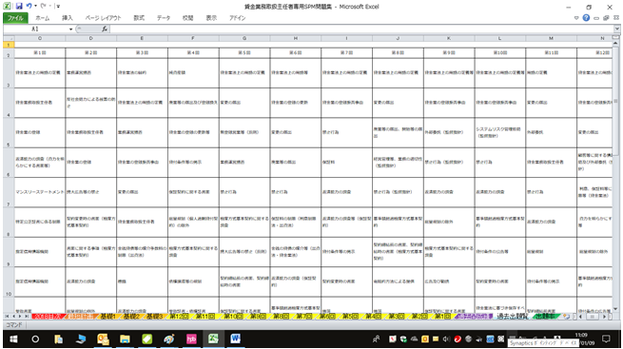Expand the formula bar using its arrow

tap(616, 29)
